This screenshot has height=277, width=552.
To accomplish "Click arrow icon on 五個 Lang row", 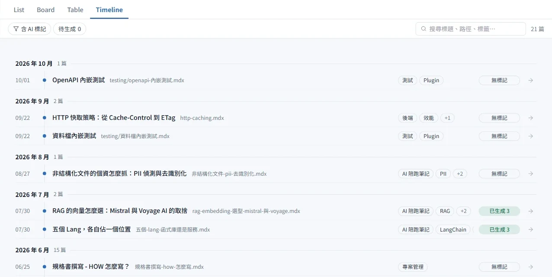I will tap(531, 229).
